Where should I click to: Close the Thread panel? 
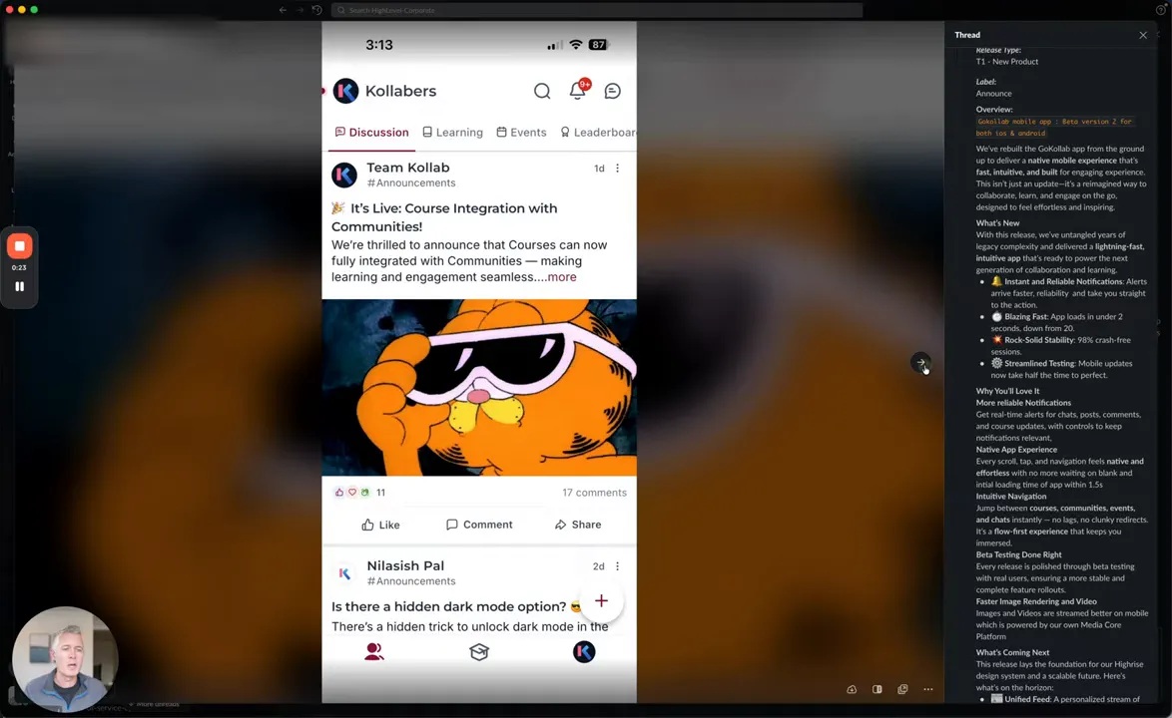click(1143, 35)
